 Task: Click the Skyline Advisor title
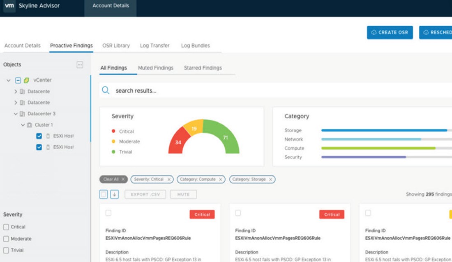pyautogui.click(x=39, y=6)
